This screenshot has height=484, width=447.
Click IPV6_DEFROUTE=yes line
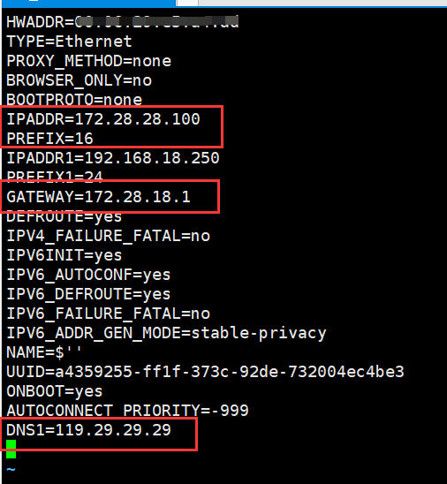click(88, 294)
